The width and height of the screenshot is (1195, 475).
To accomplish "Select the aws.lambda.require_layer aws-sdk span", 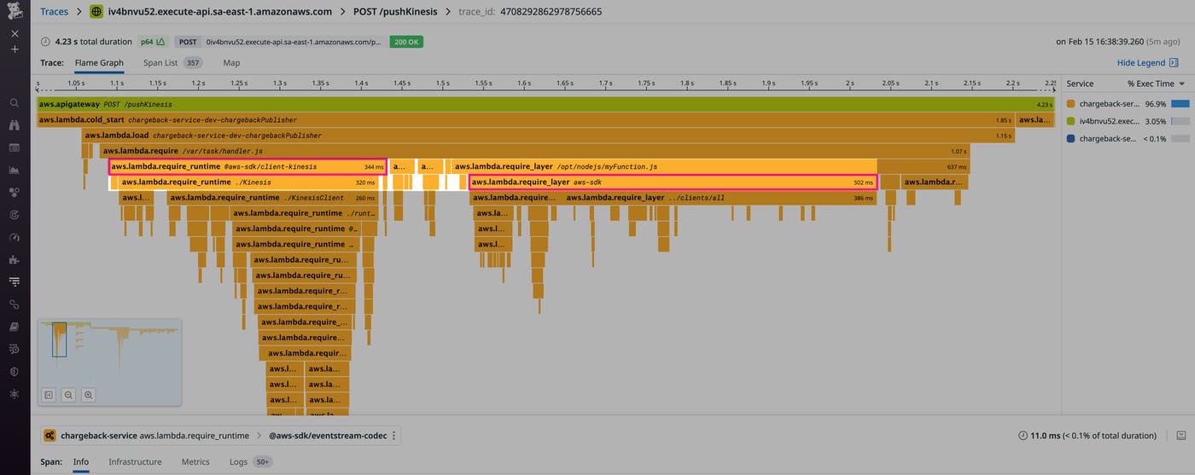I will pos(673,182).
